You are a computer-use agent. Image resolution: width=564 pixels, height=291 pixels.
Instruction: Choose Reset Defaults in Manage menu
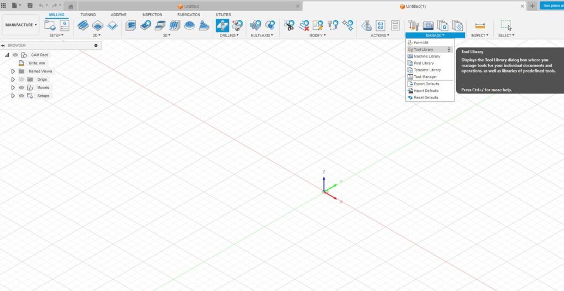click(430, 98)
